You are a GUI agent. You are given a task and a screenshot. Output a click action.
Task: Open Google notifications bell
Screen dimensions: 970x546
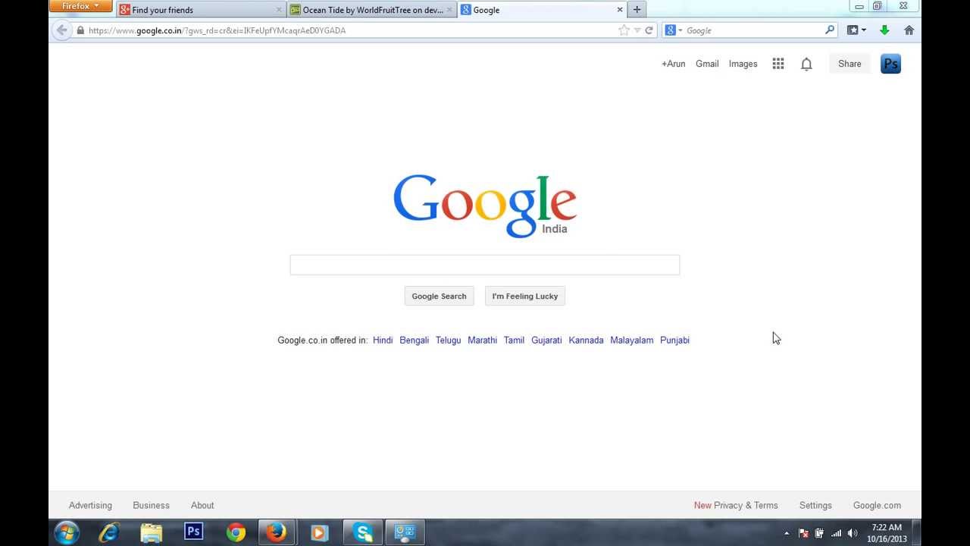[x=806, y=64]
